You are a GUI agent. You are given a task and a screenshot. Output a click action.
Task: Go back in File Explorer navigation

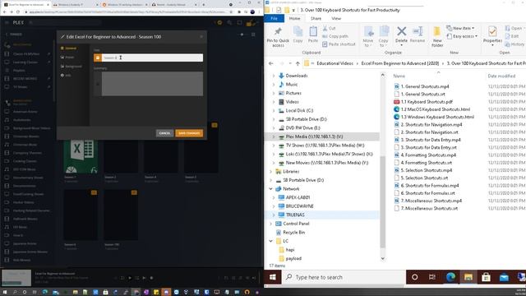[271, 63]
